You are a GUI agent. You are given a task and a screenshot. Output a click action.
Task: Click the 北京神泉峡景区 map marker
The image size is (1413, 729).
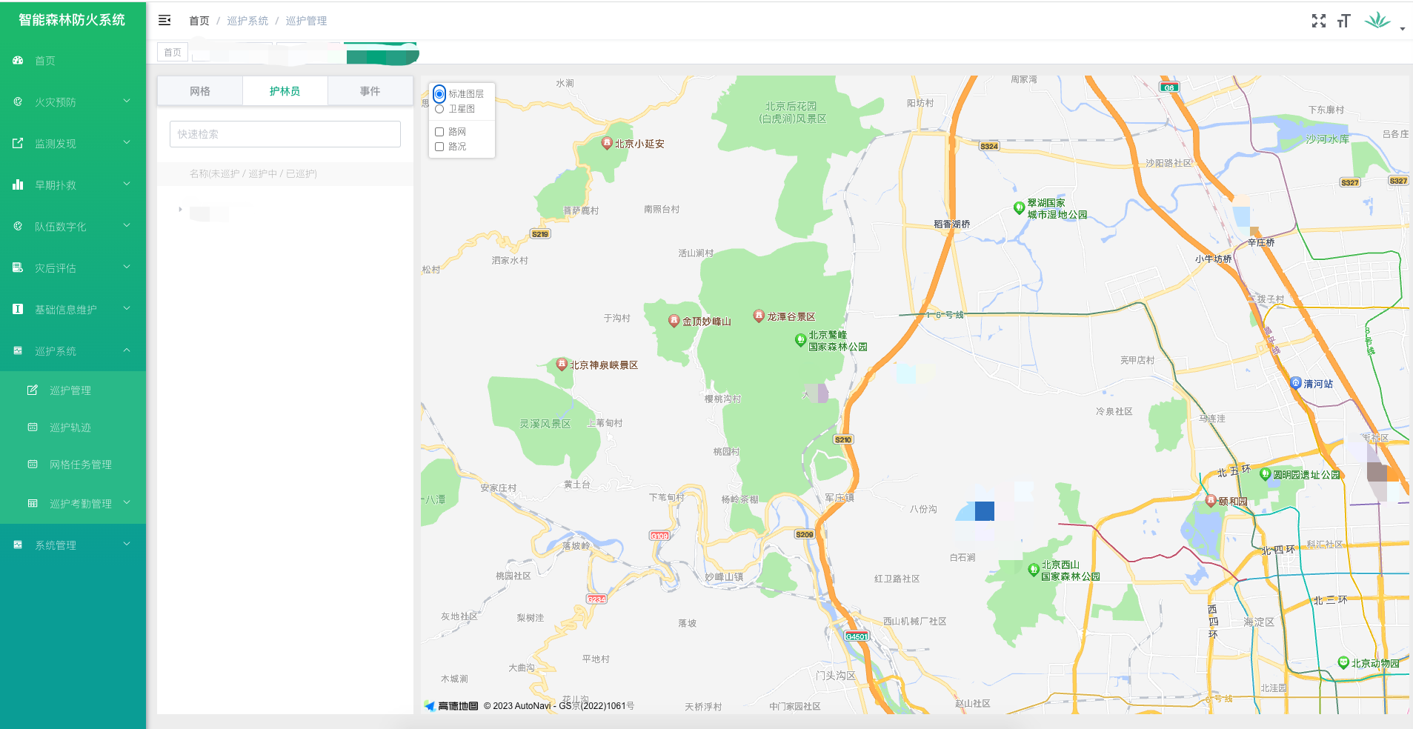(562, 364)
